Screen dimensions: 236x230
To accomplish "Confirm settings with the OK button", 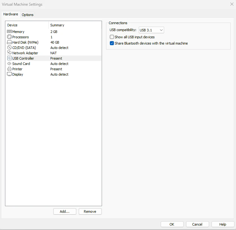I will (x=172, y=224).
